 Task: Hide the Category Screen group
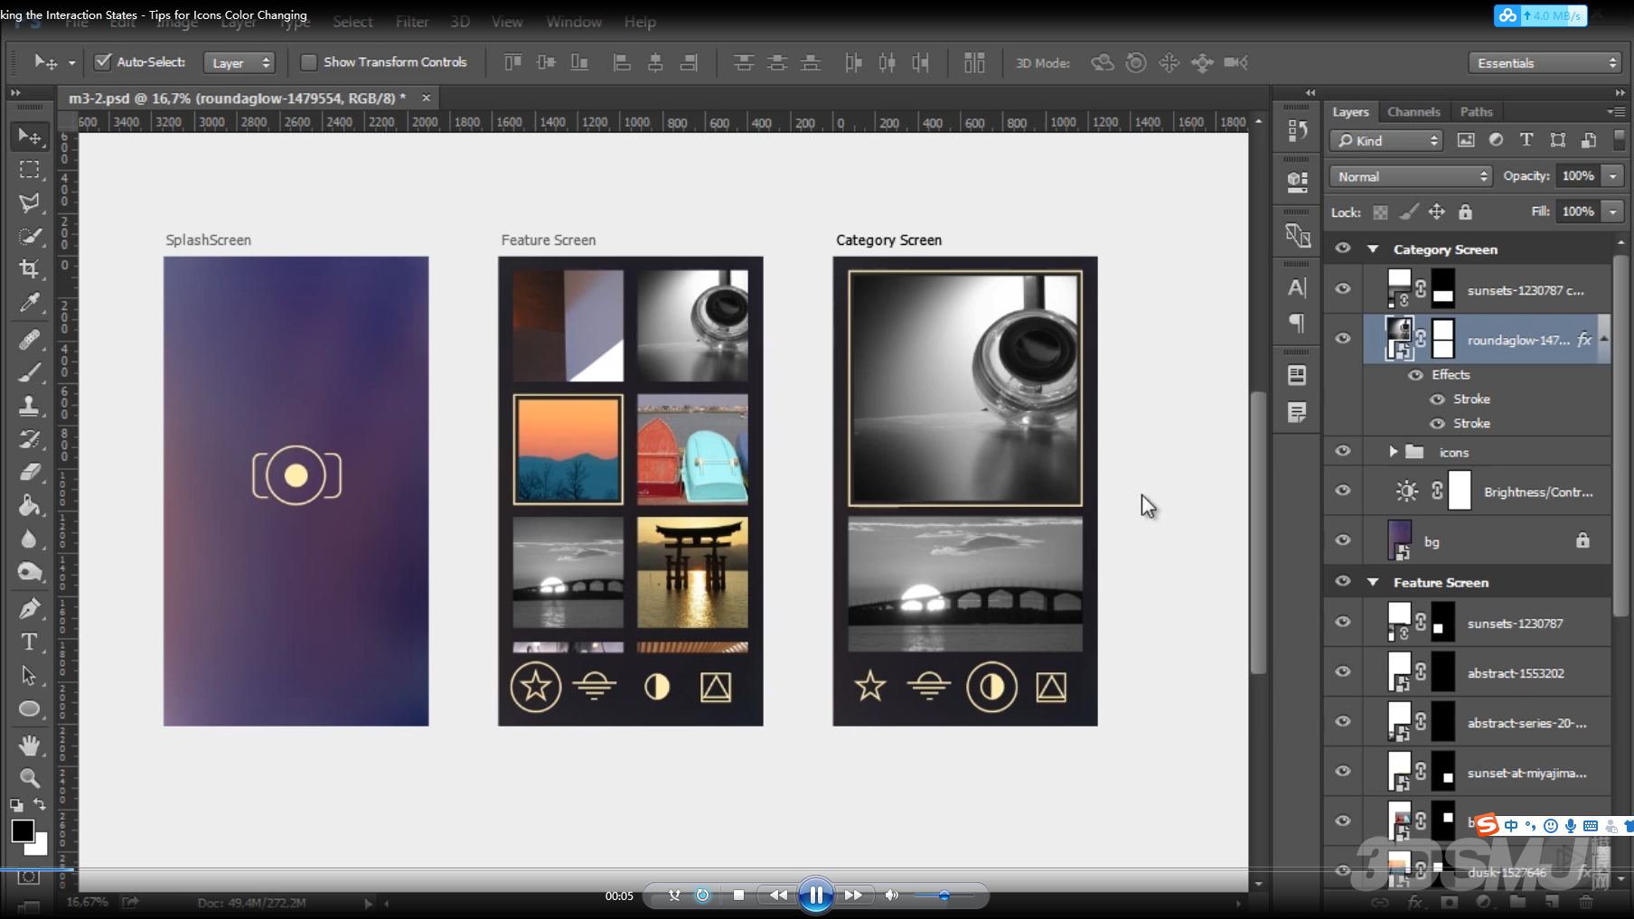pyautogui.click(x=1343, y=249)
